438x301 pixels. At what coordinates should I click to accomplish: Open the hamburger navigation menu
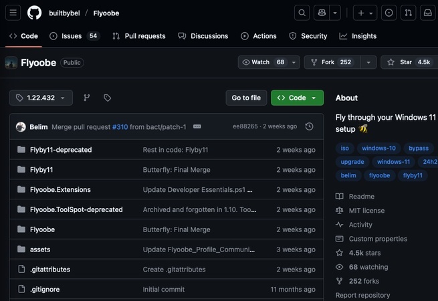pos(14,13)
